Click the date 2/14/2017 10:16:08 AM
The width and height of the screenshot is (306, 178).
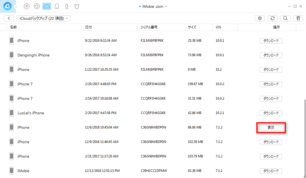click(x=102, y=98)
